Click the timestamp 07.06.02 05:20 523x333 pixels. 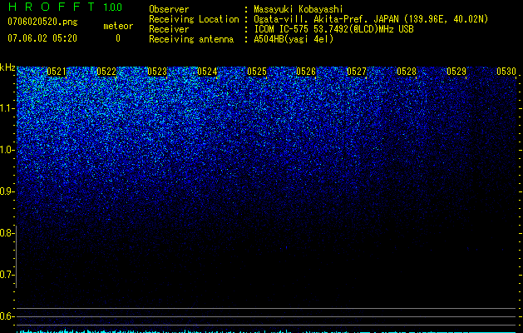pyautogui.click(x=42, y=38)
